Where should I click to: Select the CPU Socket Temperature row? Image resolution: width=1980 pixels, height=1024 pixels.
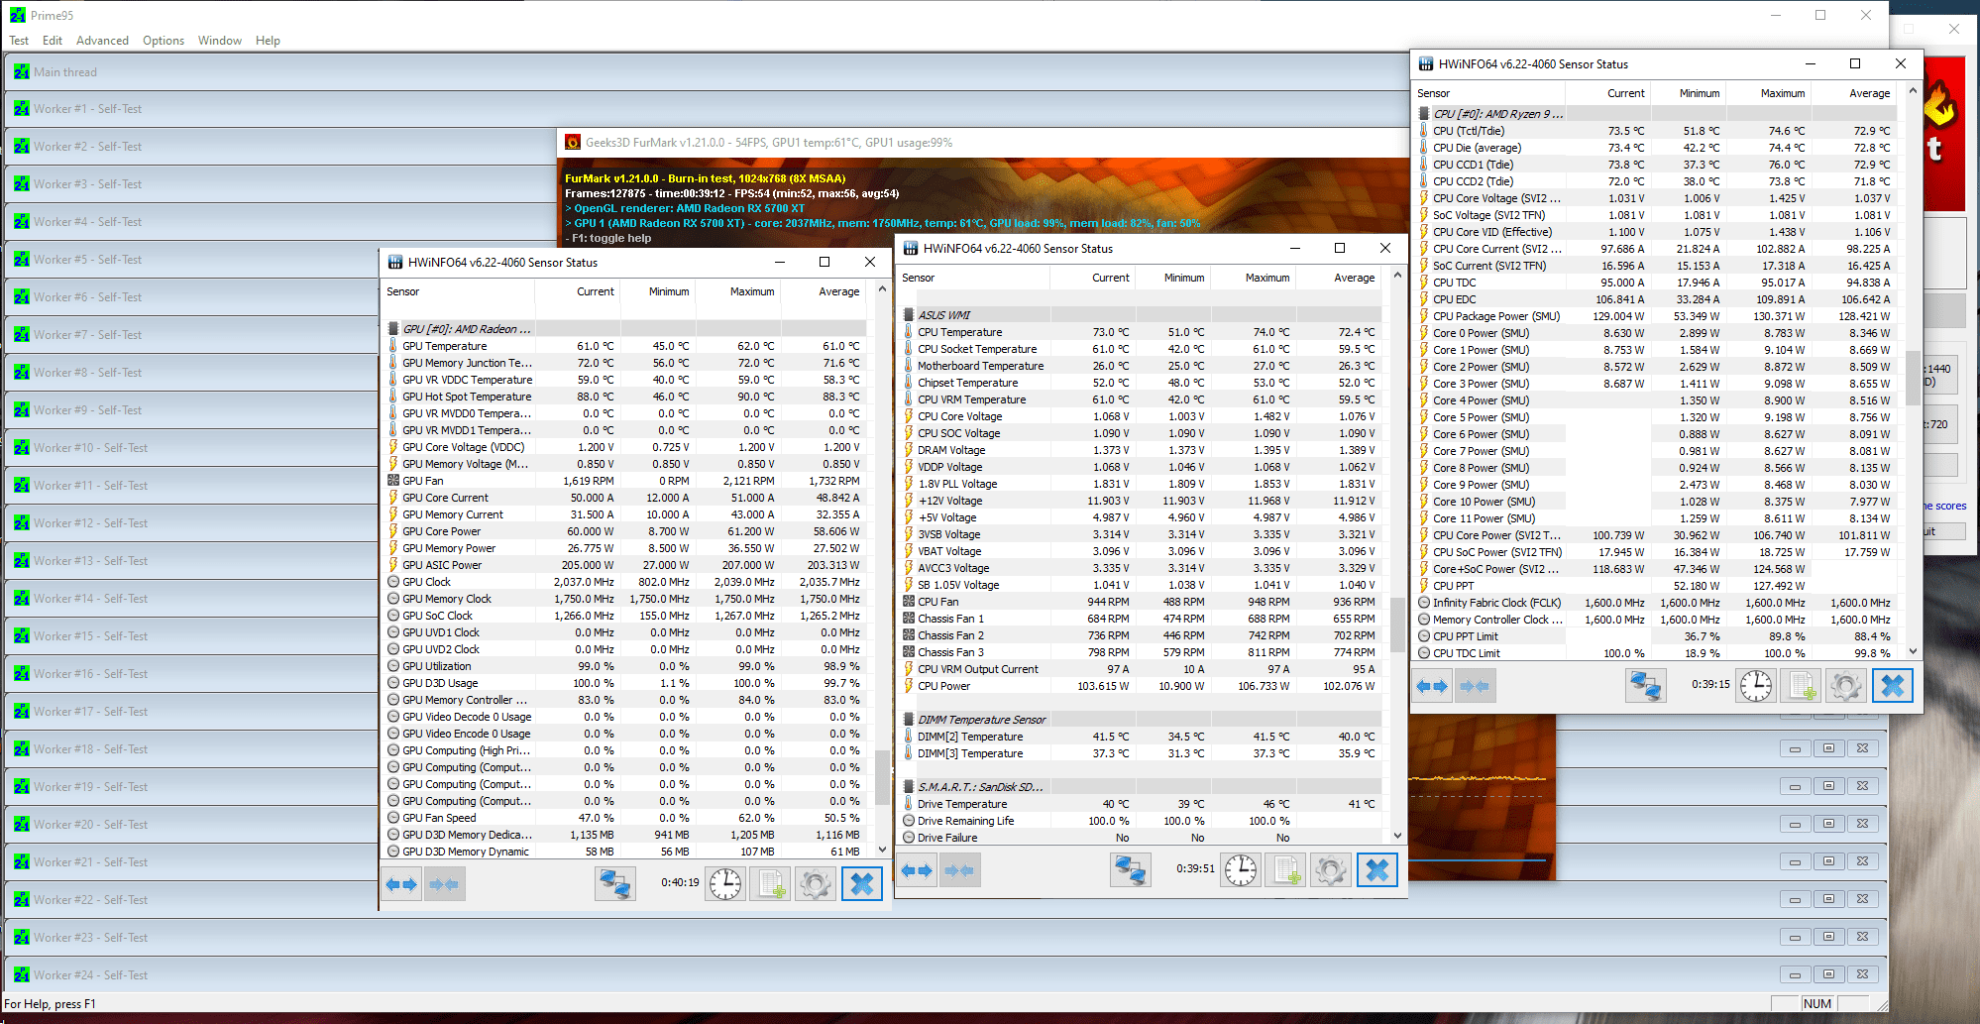pyautogui.click(x=1141, y=349)
